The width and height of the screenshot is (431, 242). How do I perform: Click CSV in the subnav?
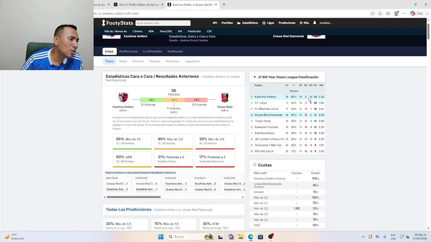pos(209,31)
